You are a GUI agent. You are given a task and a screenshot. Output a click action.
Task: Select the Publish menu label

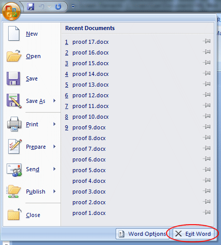pos(36,192)
